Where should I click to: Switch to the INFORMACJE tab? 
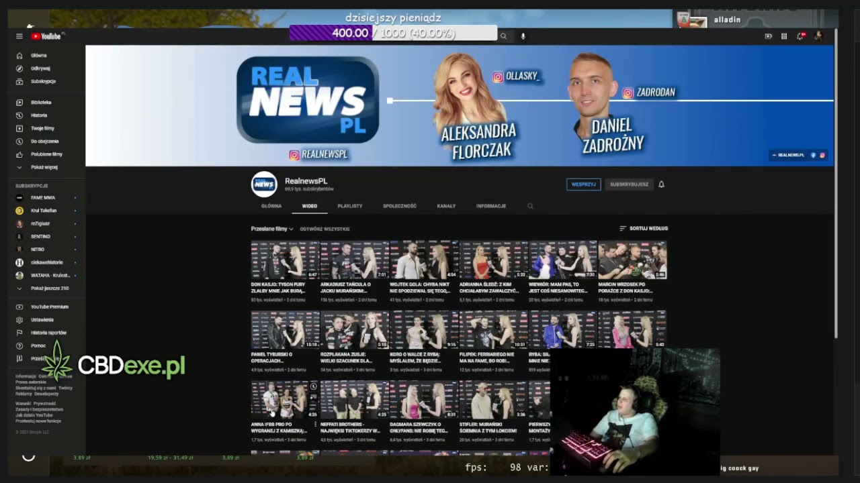pos(491,206)
